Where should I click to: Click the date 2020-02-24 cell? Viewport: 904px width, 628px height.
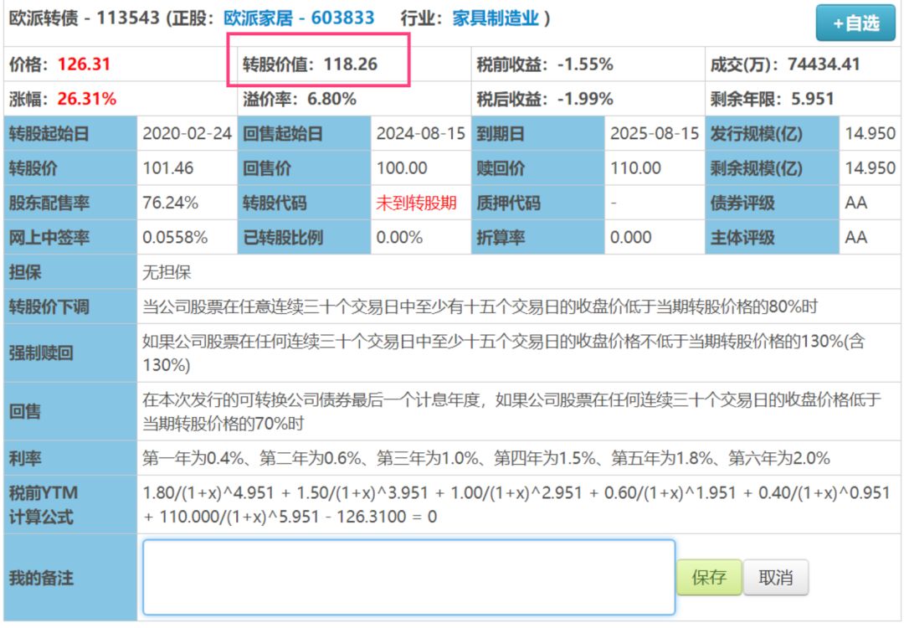[x=187, y=133]
